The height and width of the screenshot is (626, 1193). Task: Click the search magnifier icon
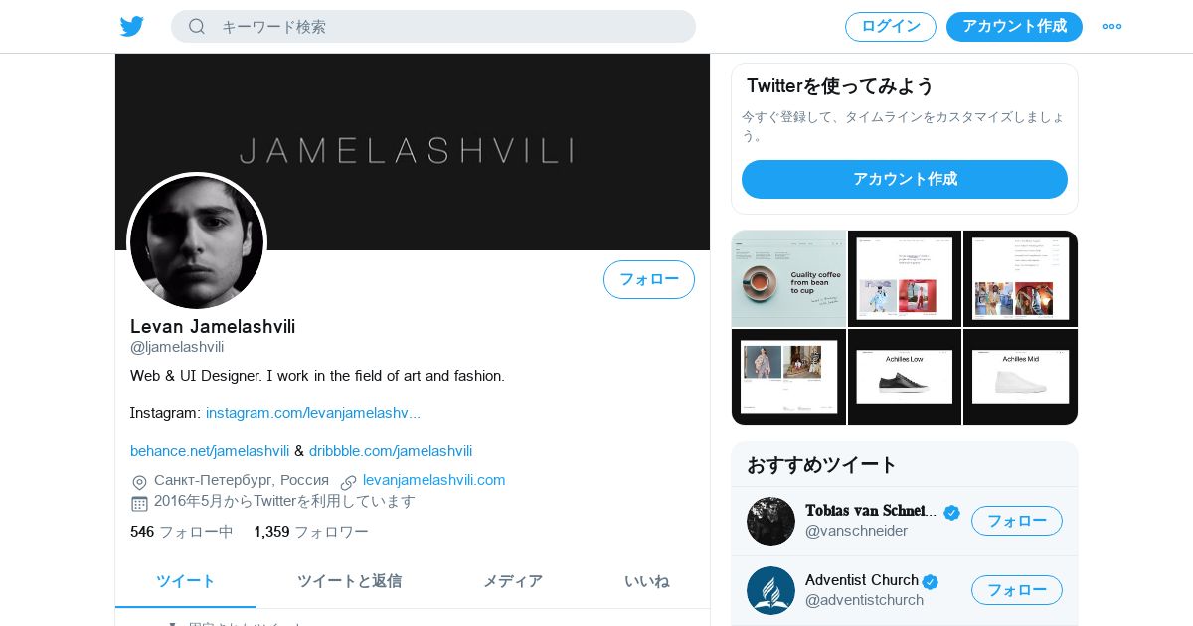pos(197,27)
